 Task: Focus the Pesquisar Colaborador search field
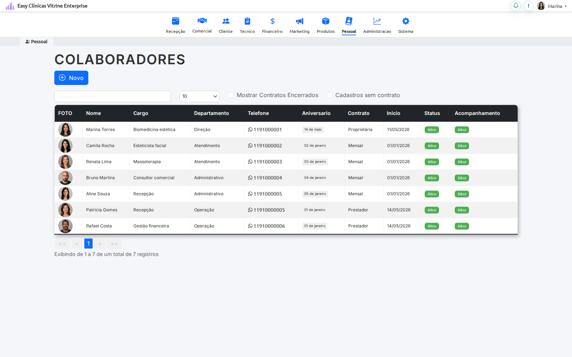(113, 96)
